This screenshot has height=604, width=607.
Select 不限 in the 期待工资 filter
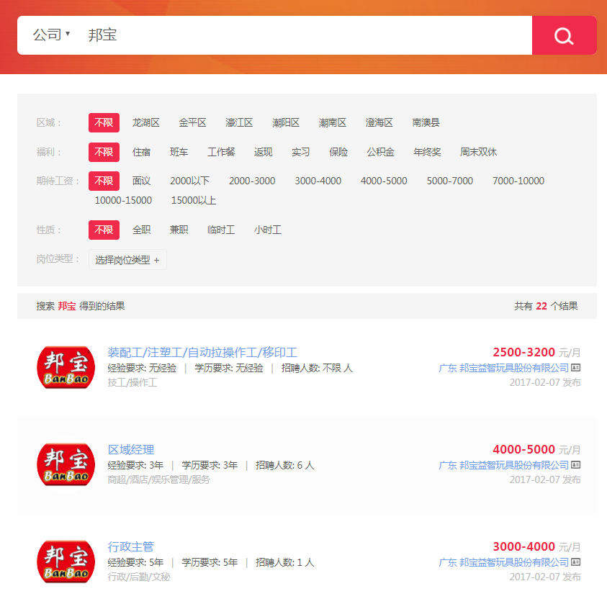point(104,181)
